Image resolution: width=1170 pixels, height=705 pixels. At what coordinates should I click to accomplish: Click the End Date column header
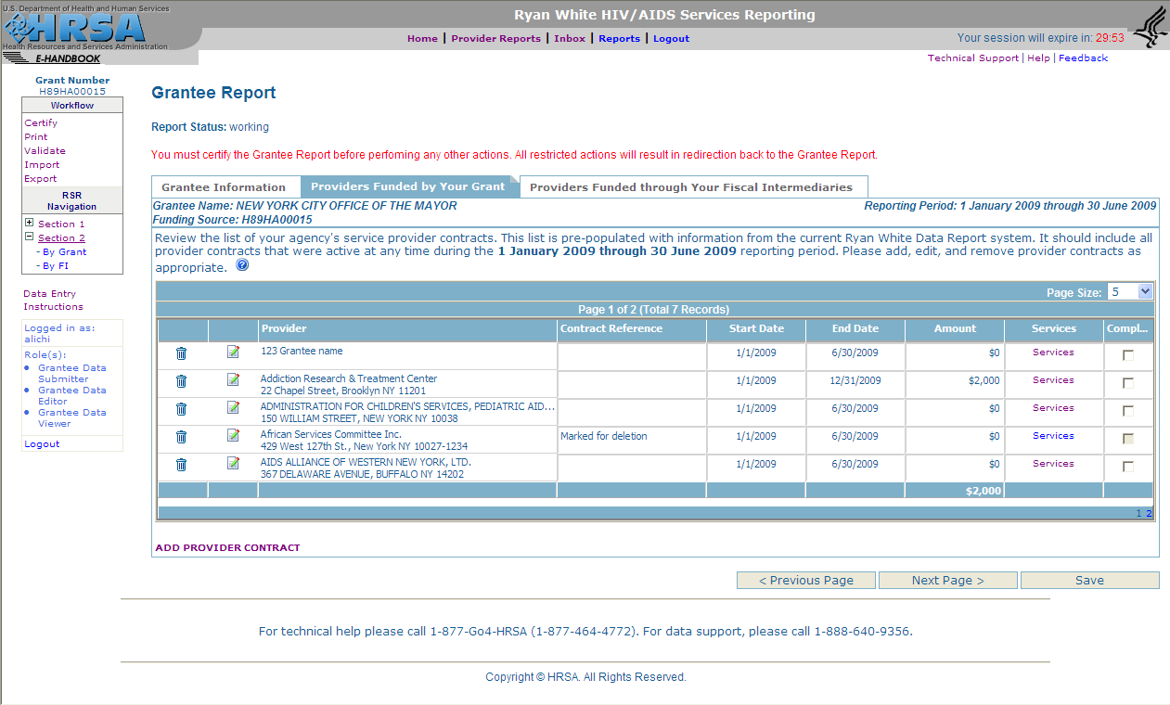[x=855, y=328]
